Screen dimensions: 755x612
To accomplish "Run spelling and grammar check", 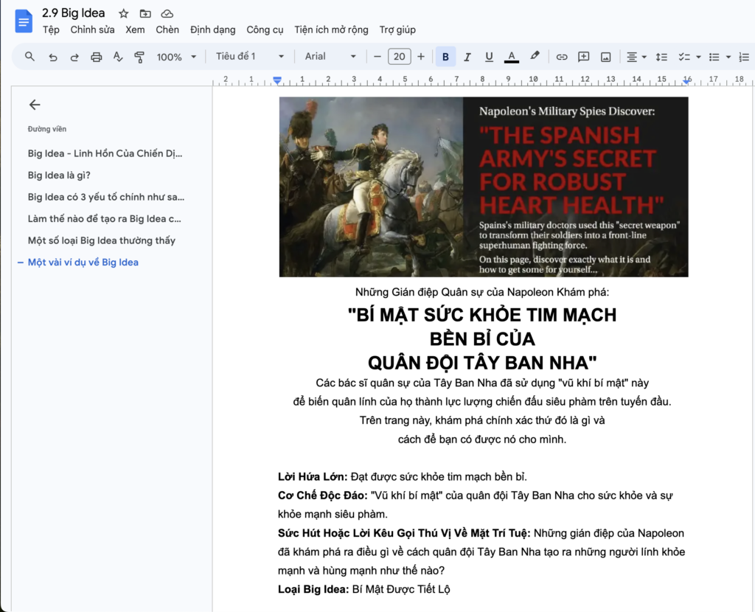I will click(x=118, y=57).
